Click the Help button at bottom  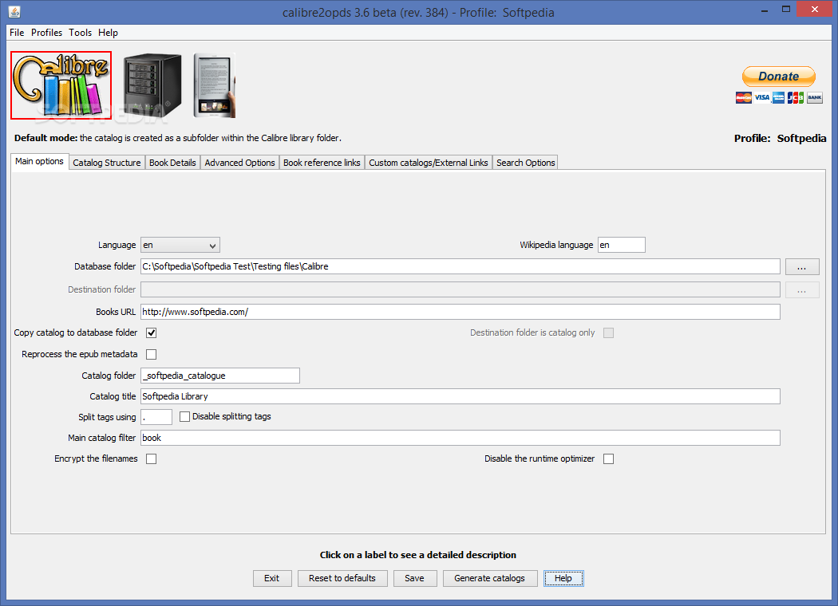[563, 578]
